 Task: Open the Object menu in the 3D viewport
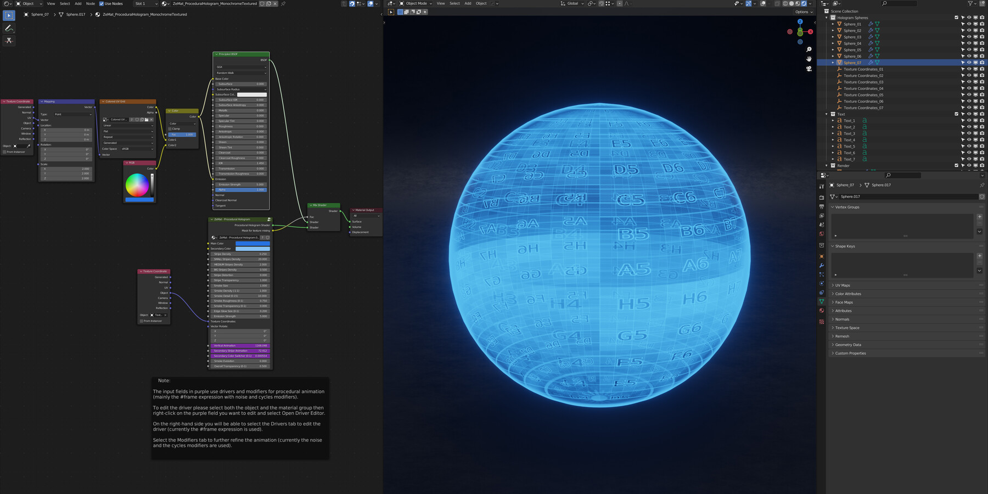[481, 3]
